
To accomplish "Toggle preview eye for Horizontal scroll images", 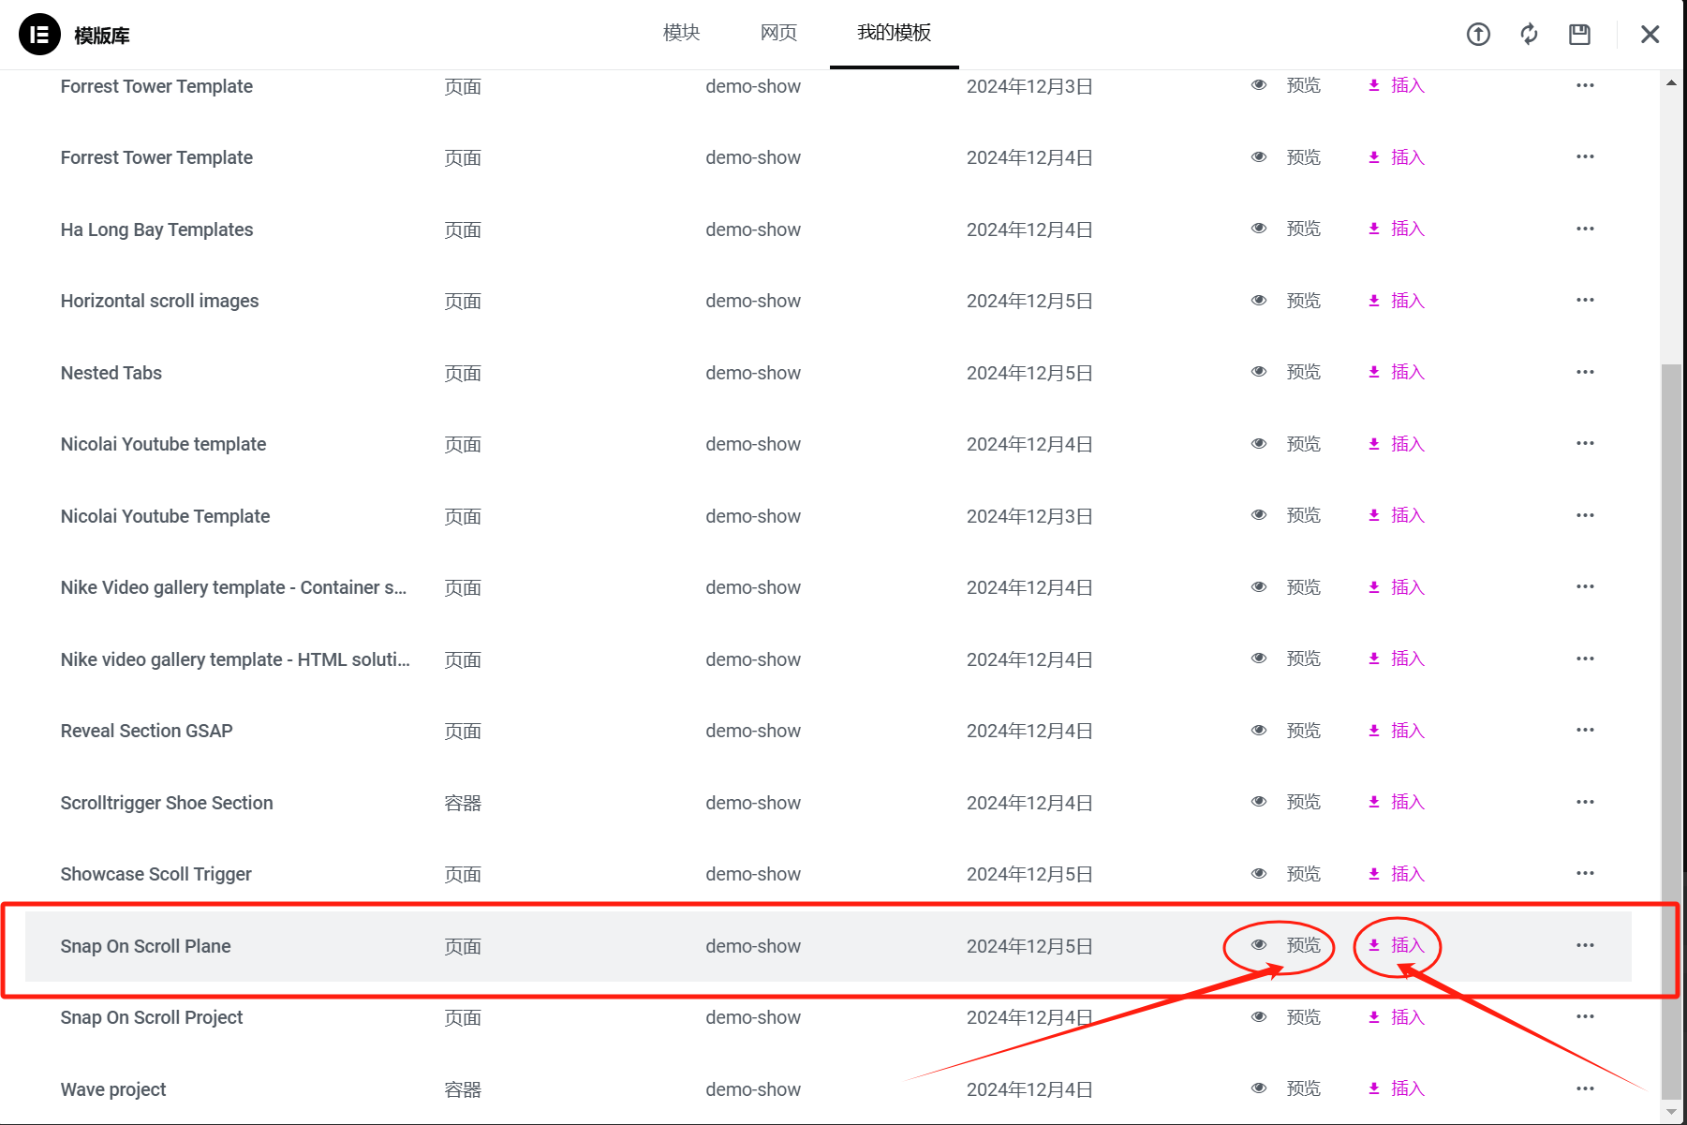I will pos(1258,300).
